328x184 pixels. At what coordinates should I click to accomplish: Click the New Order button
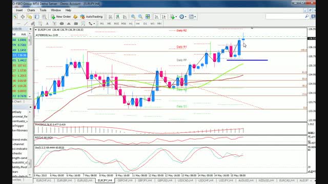pyautogui.click(x=61, y=17)
